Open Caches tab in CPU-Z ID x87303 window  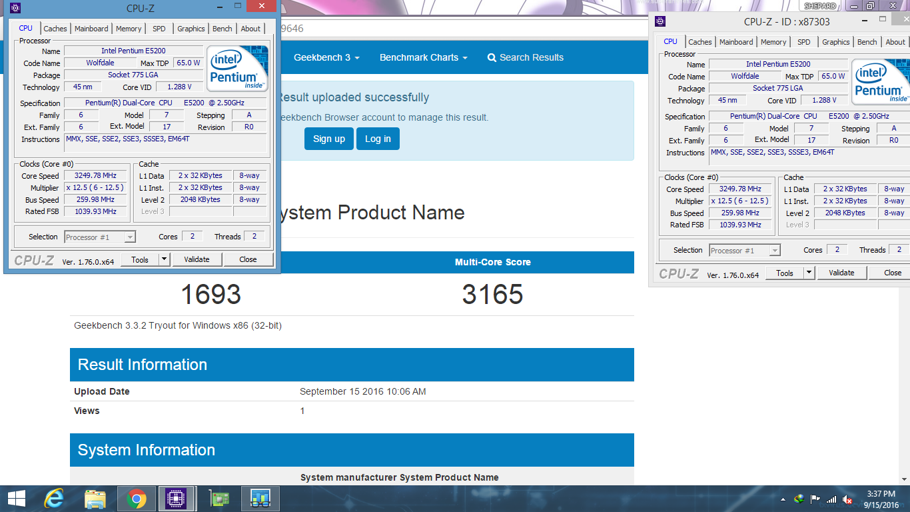click(700, 42)
